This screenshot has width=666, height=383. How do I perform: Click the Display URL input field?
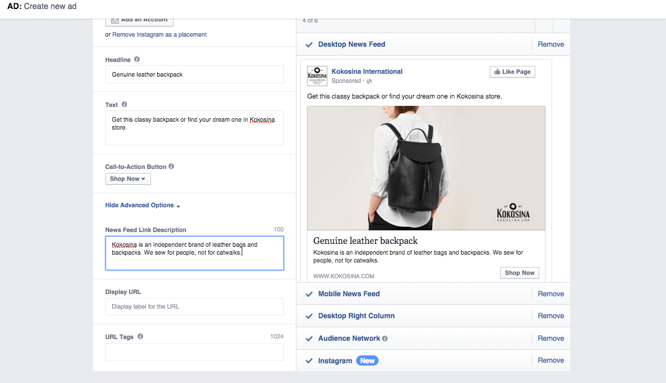[194, 306]
